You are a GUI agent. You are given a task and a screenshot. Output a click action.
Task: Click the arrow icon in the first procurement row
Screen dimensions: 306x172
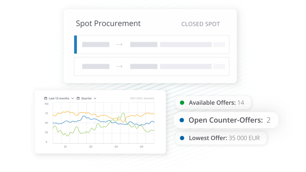[119, 45]
